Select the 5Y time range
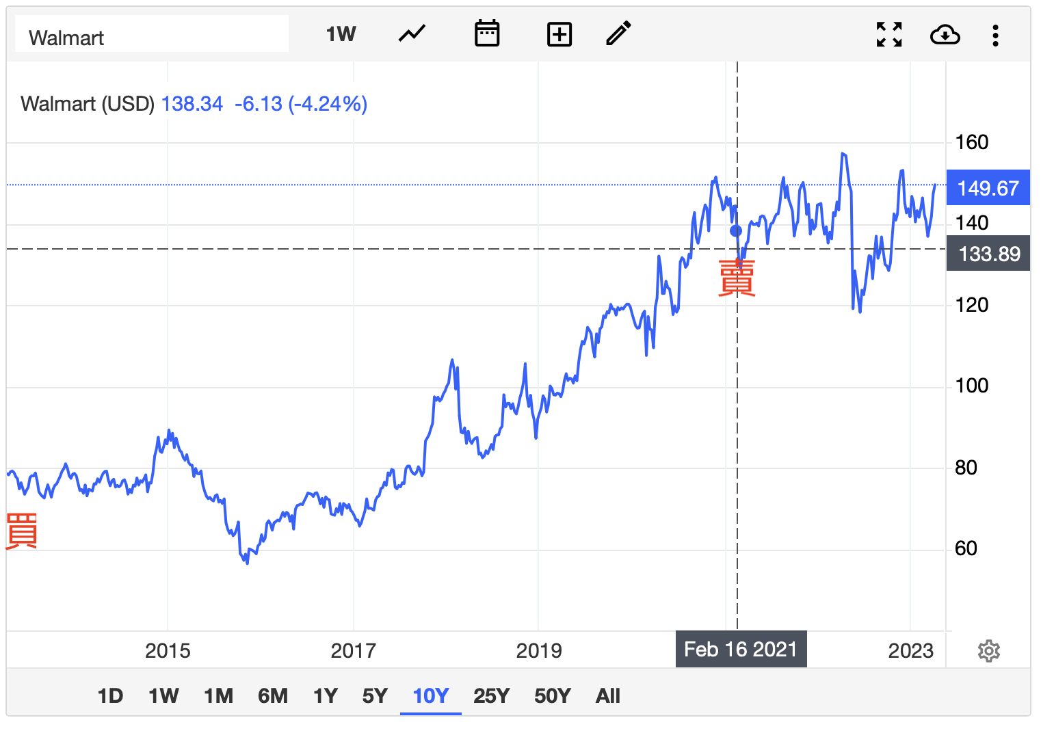Viewport: 1041px width, 733px height. click(375, 696)
